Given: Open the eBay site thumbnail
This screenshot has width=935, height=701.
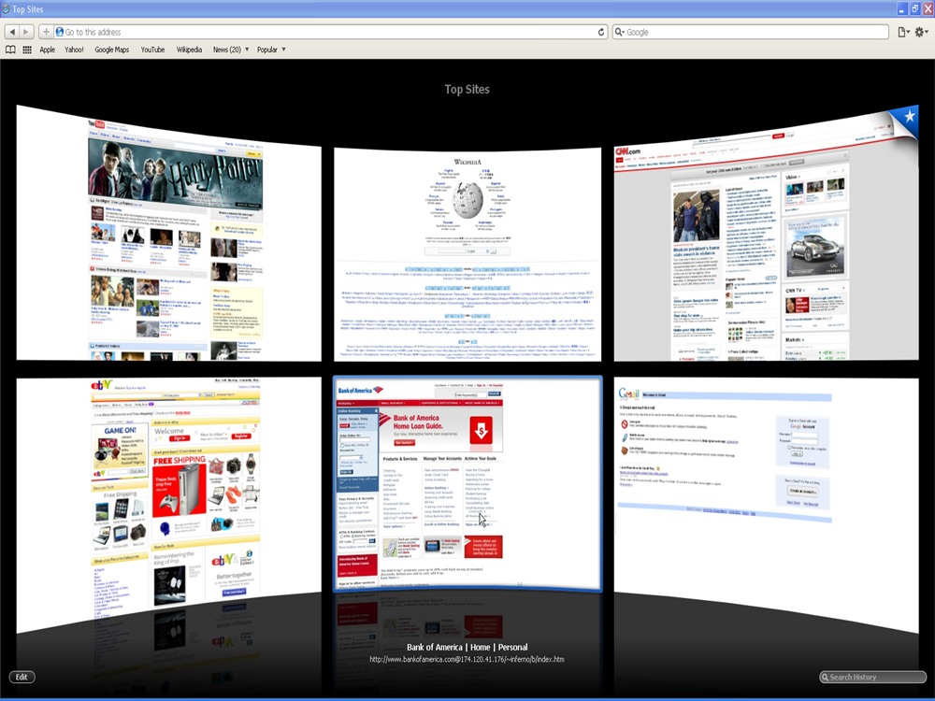Looking at the screenshot, I should 168,505.
